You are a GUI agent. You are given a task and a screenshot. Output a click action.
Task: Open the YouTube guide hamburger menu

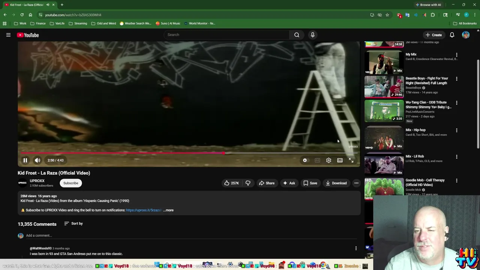coord(8,35)
